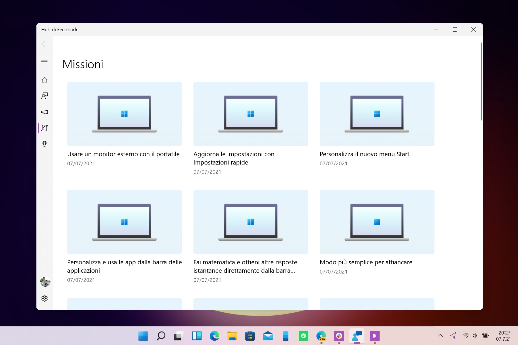Open Feedback Hub settings gear

point(45,298)
